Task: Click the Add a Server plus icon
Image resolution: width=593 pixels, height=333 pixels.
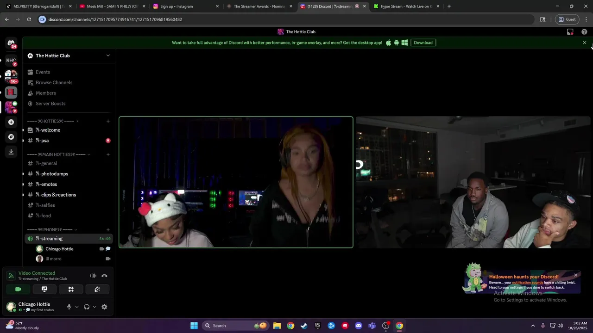Action: pos(11,122)
